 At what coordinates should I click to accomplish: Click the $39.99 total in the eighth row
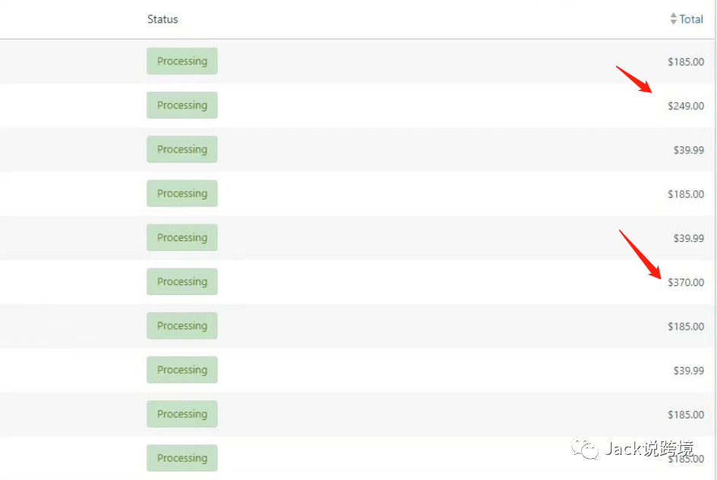point(688,371)
